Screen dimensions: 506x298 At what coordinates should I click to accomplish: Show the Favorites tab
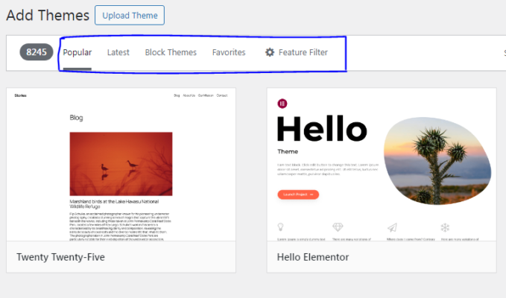(x=229, y=52)
